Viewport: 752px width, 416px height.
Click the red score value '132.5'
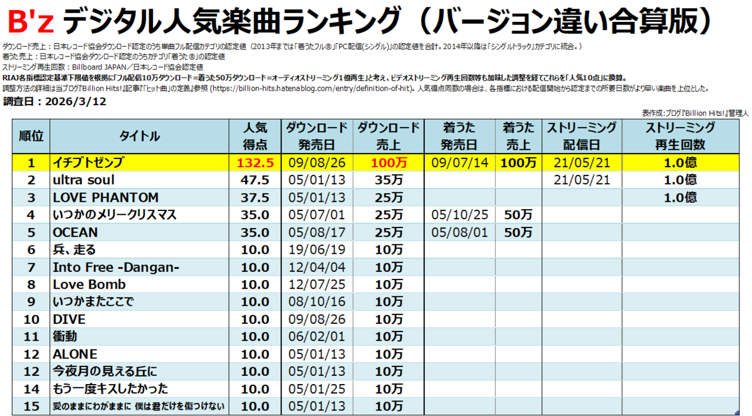click(x=255, y=163)
